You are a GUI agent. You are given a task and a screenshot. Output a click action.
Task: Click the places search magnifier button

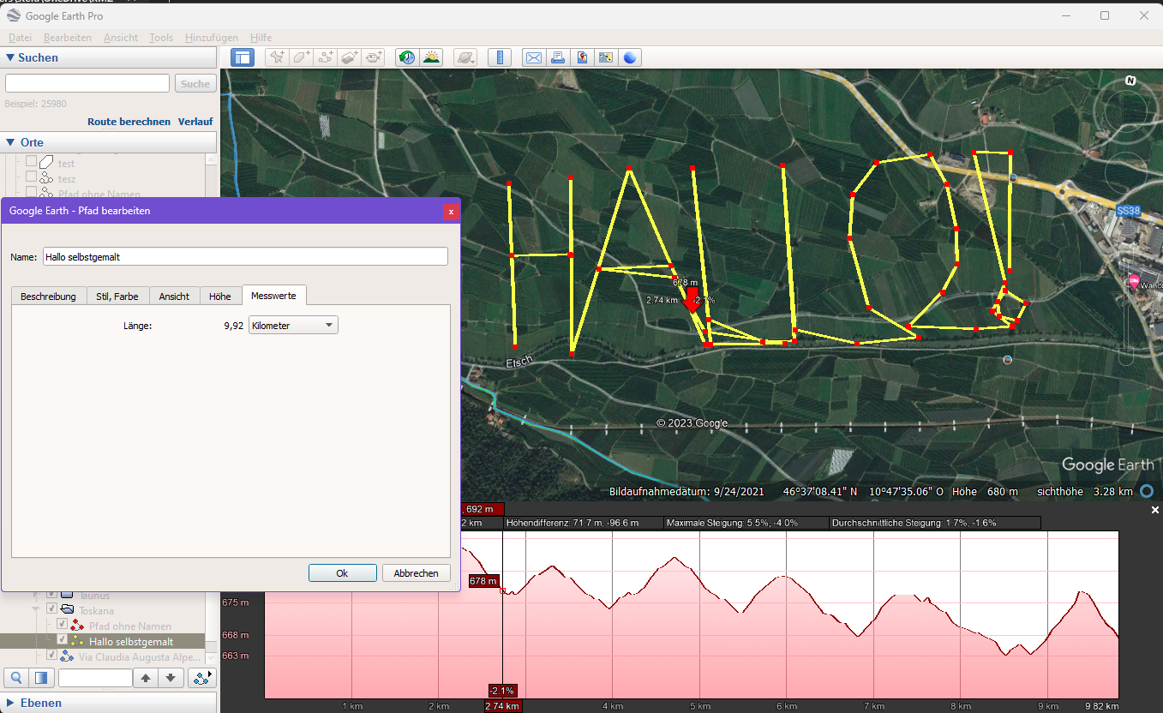pyautogui.click(x=16, y=678)
